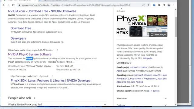Open the Ageia developer link
This screenshot has width=194, height=109.
[x=119, y=71]
